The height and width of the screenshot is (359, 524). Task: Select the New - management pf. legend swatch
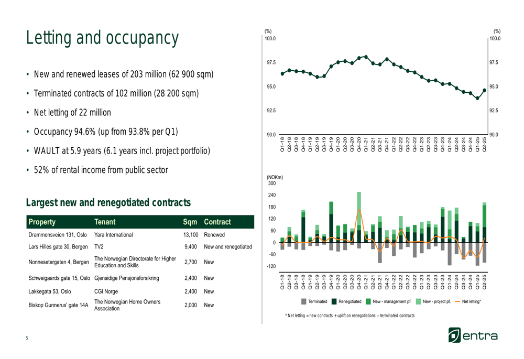pos(368,301)
